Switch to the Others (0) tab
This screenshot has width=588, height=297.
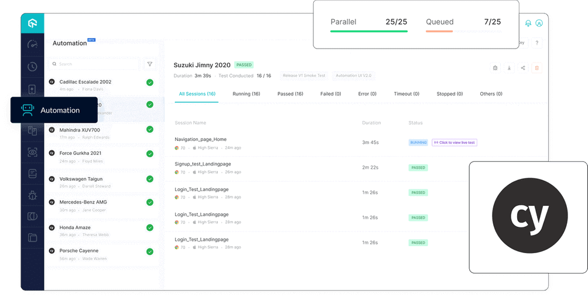tap(491, 94)
